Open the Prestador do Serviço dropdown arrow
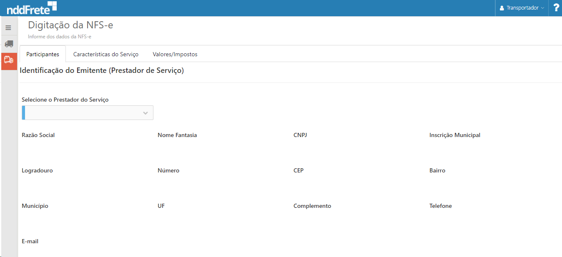 146,113
